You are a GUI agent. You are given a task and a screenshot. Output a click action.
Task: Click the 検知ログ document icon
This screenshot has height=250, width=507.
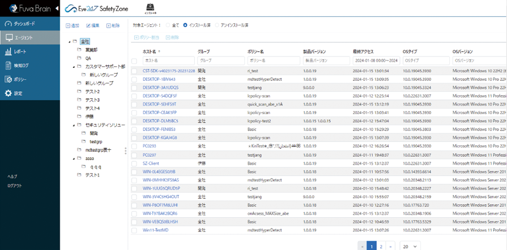tap(8, 66)
